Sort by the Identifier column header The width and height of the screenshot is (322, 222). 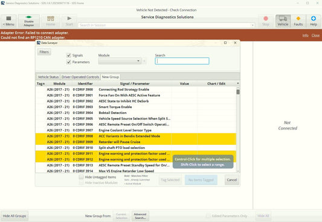(85, 84)
